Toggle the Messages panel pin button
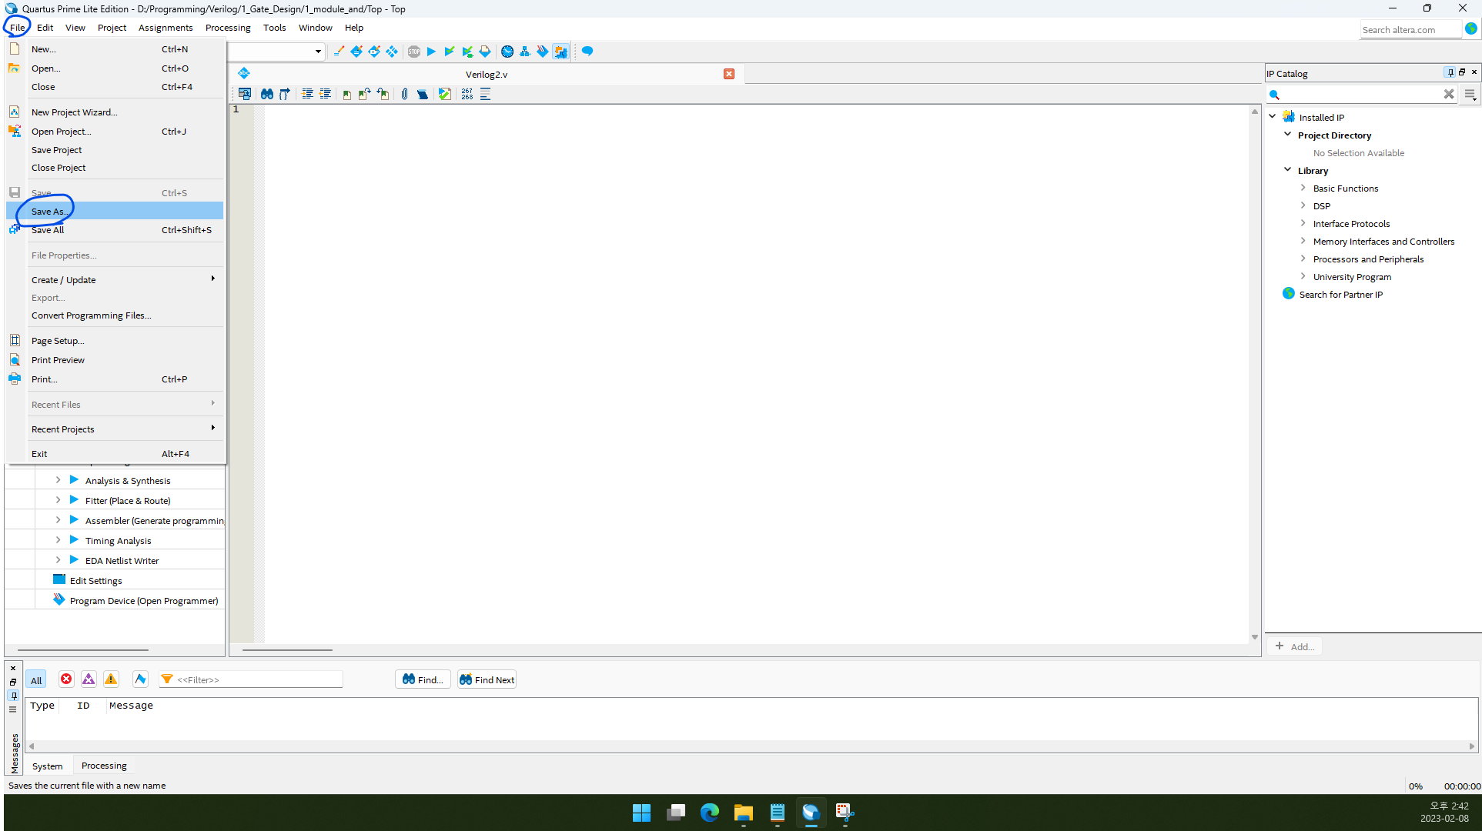 coord(13,695)
